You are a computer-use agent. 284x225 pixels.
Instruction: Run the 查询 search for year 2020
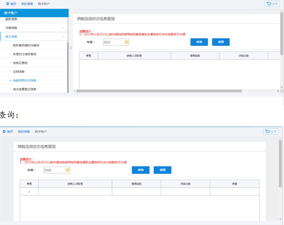[141, 170]
